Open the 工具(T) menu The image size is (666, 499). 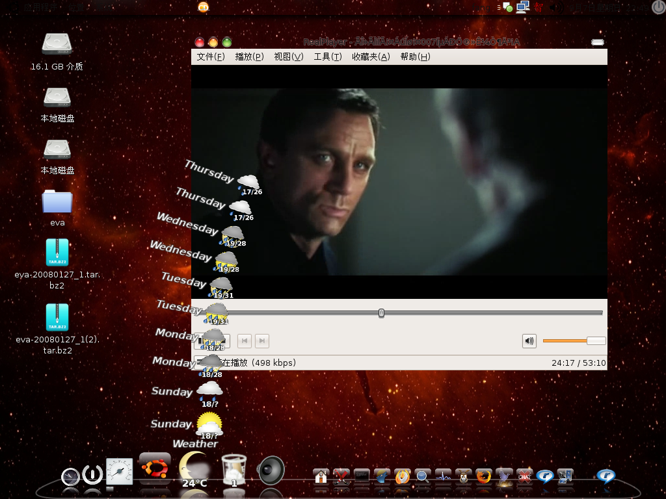click(328, 57)
